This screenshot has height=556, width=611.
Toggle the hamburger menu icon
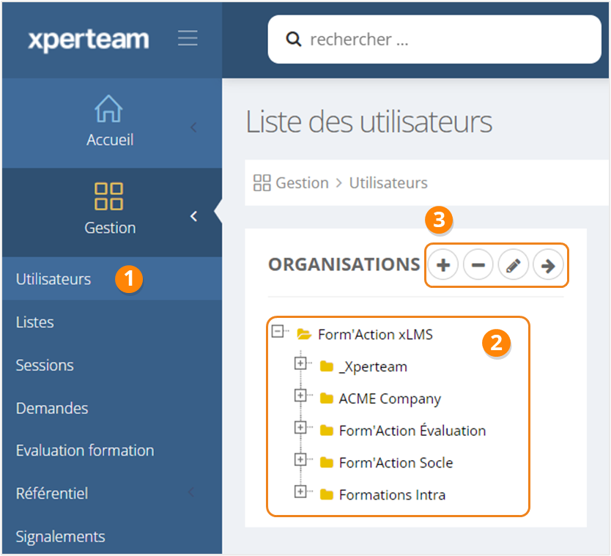(188, 38)
